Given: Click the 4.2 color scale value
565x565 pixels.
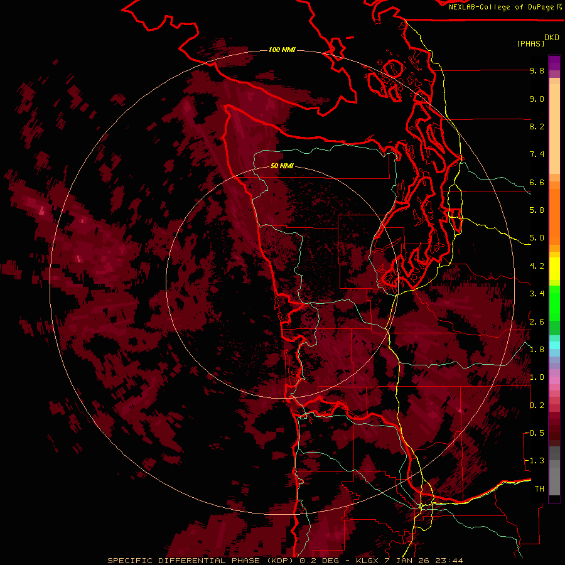Looking at the screenshot, I should coord(537,266).
